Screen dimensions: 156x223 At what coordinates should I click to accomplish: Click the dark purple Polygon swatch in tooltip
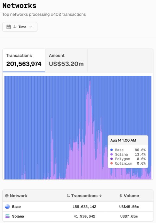coord(112,159)
